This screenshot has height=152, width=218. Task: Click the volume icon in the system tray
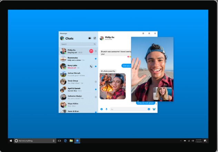(x=193, y=141)
